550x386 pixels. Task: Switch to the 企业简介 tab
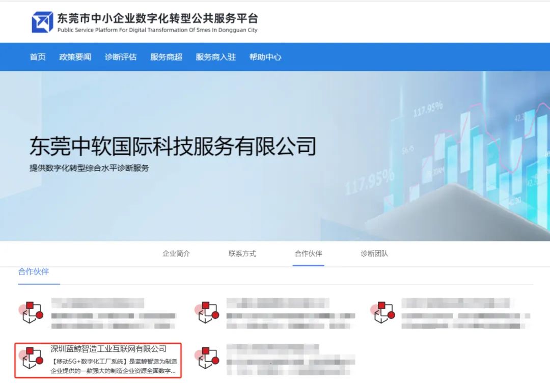[x=176, y=254]
